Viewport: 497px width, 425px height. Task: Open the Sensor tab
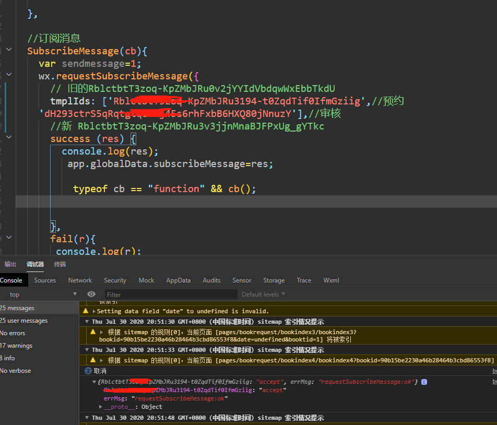(x=242, y=280)
